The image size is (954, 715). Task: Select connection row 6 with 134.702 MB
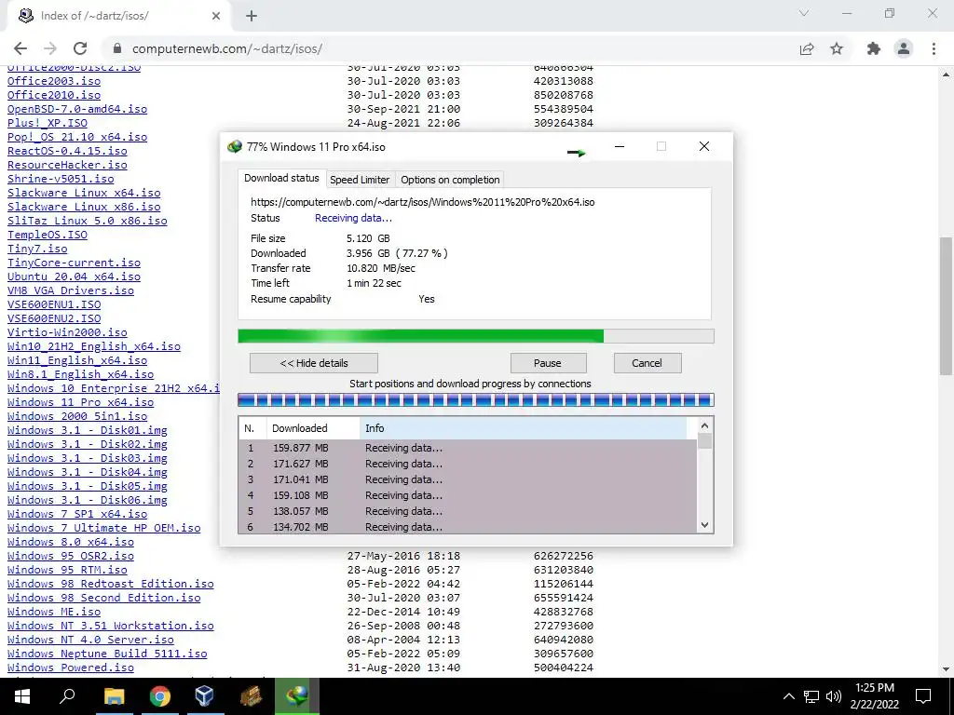(x=468, y=527)
